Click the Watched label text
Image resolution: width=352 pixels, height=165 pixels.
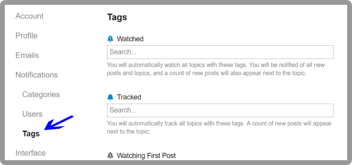click(130, 39)
